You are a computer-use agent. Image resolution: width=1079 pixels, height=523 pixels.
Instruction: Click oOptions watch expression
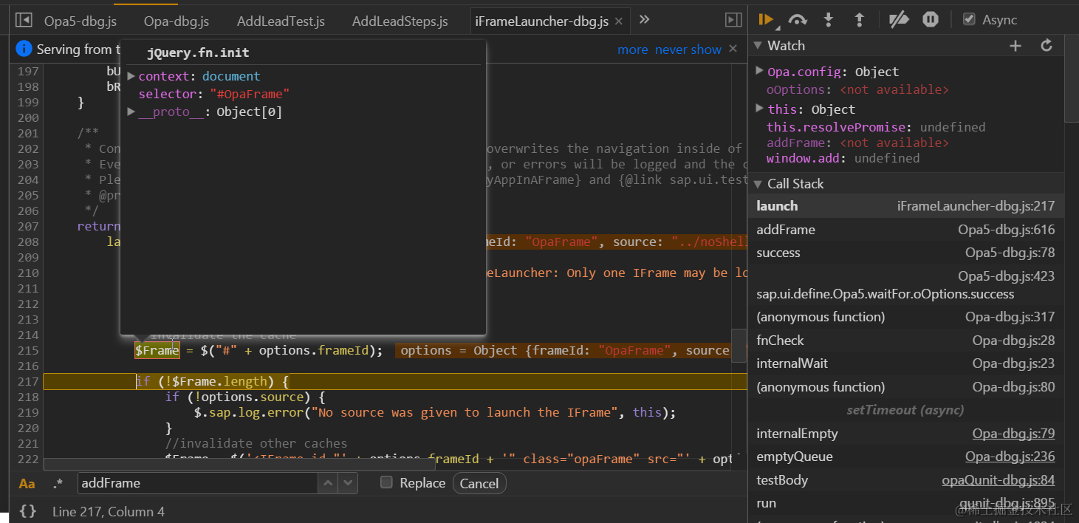click(x=857, y=89)
